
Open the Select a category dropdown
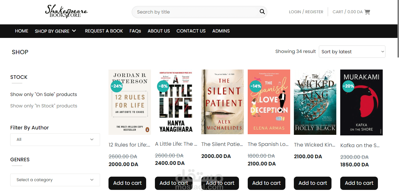pos(55,180)
